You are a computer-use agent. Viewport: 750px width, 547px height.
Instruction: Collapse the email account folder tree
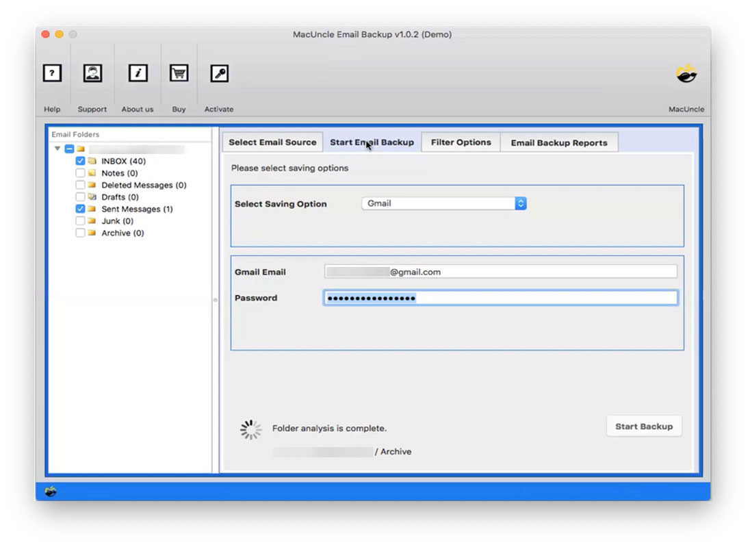[57, 149]
